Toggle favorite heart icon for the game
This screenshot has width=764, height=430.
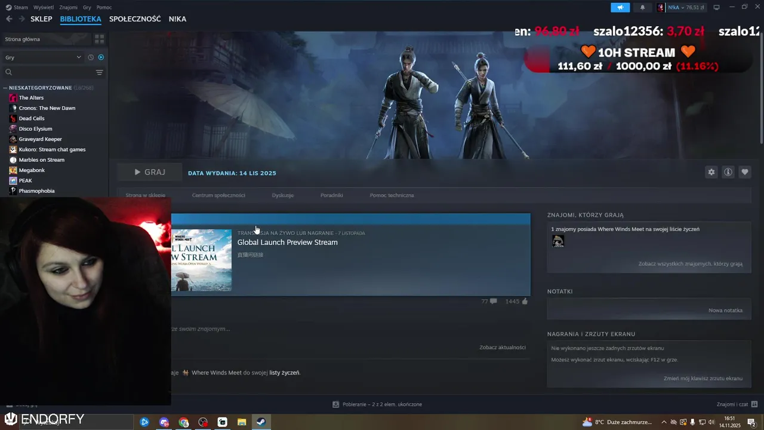744,172
